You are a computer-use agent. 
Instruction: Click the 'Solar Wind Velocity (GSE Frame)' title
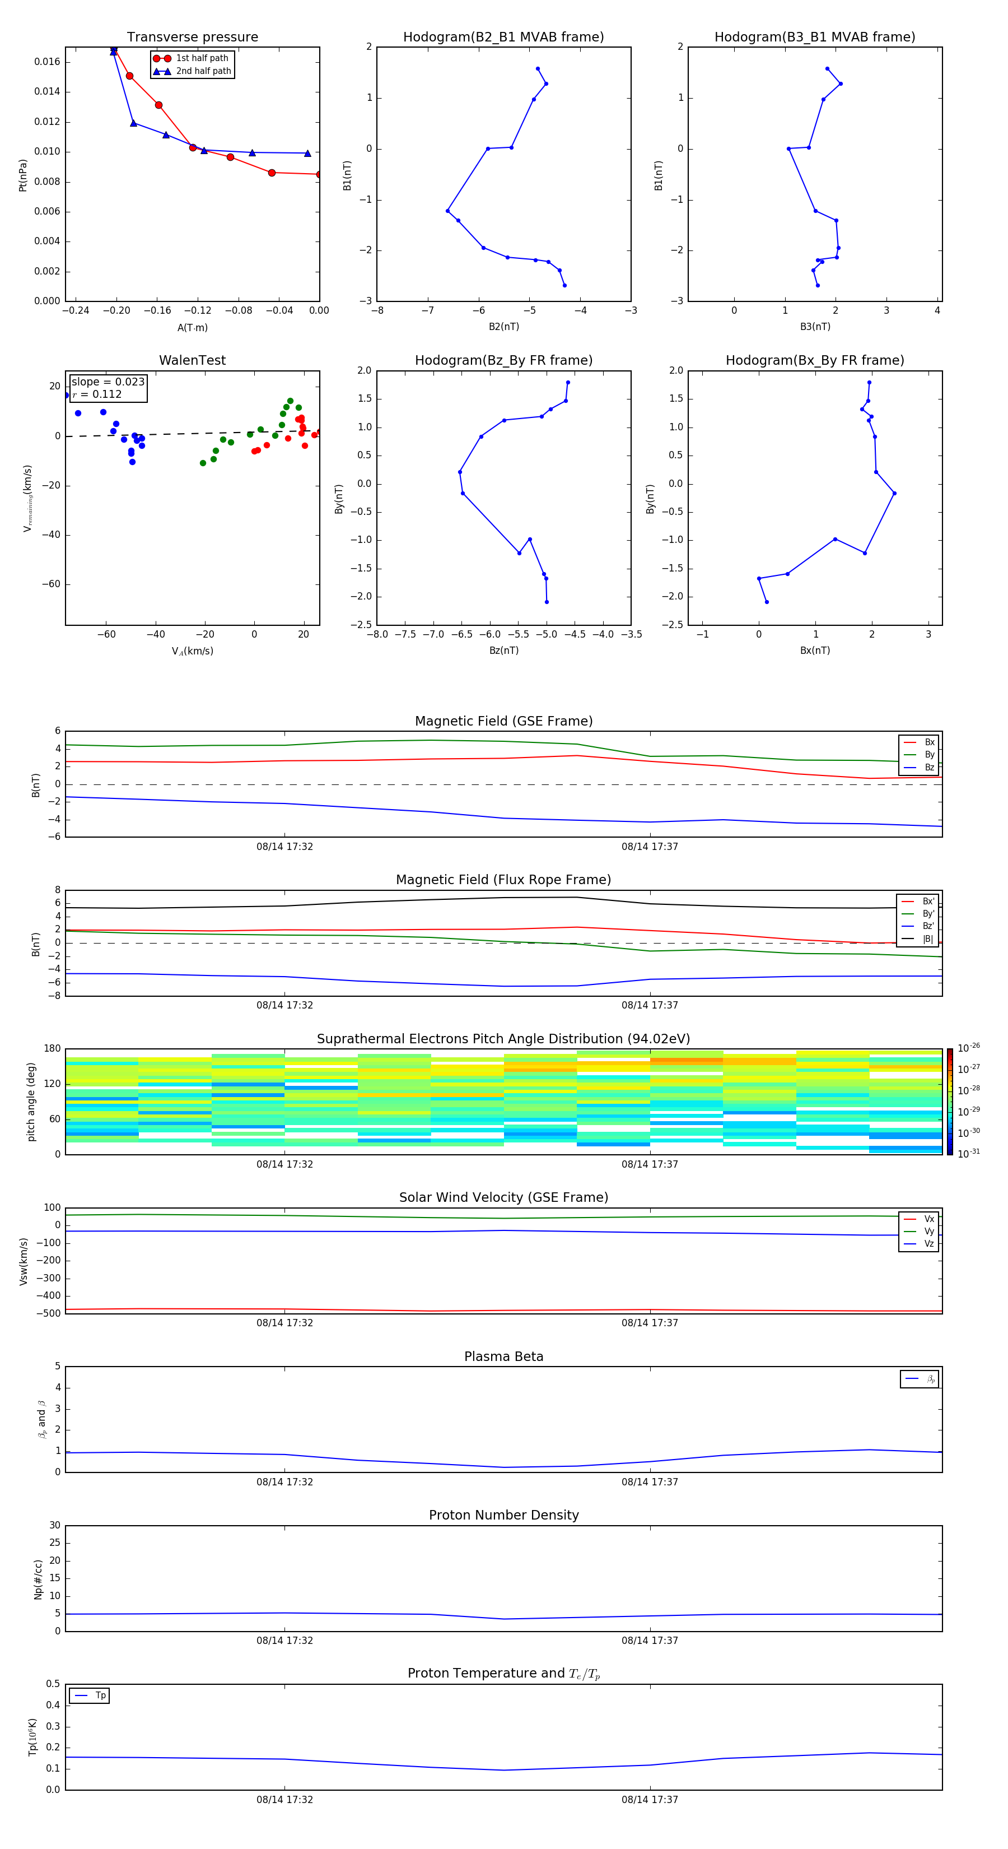coord(503,1198)
